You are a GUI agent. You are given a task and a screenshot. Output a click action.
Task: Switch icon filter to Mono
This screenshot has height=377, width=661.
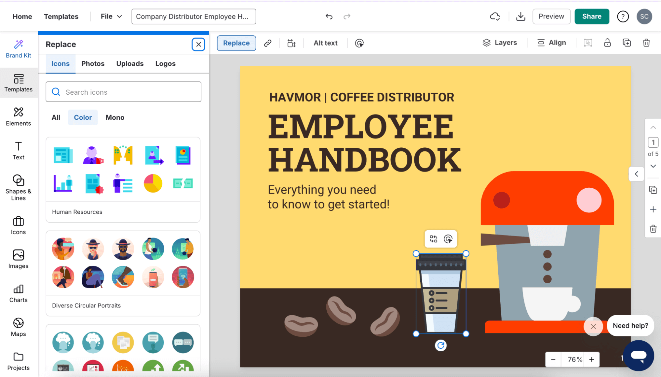(x=115, y=117)
